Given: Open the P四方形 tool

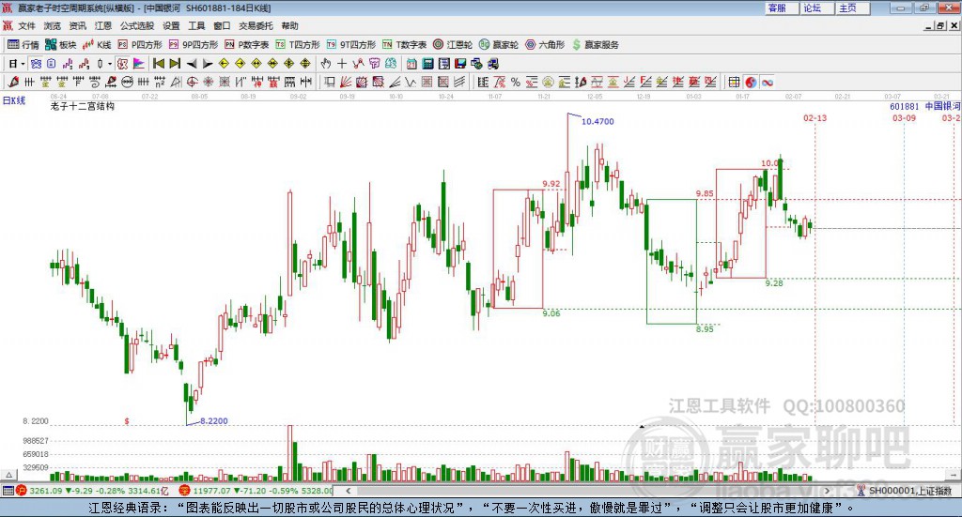Looking at the screenshot, I should click(140, 45).
